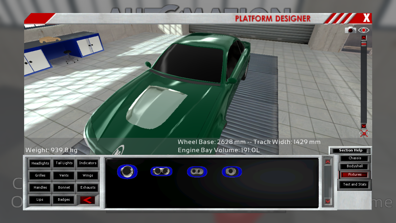Click the fixture list scroll down arrow
The image size is (396, 223).
(328, 202)
